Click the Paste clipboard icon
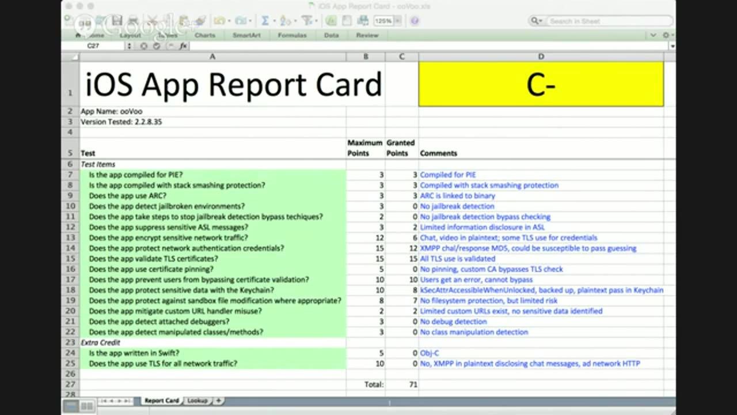 click(184, 20)
